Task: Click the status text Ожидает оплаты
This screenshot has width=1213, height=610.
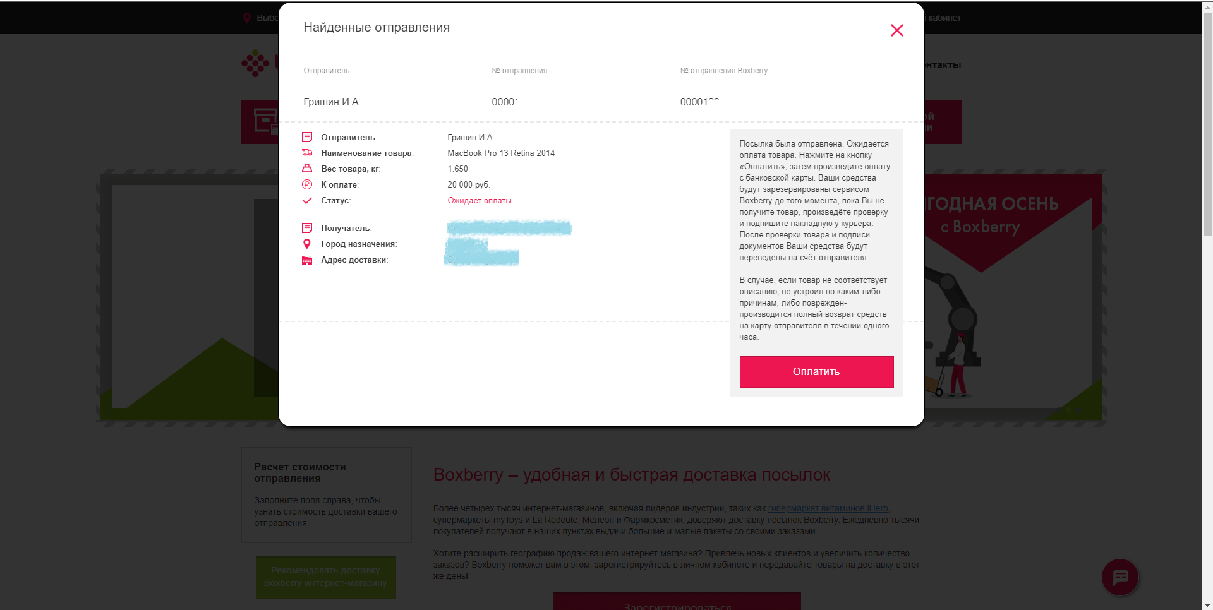Action: point(480,201)
